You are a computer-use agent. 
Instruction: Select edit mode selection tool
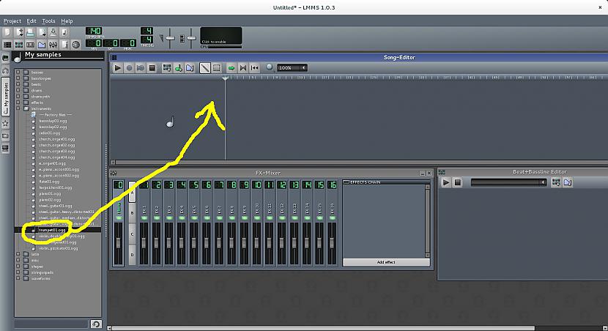[x=216, y=68]
